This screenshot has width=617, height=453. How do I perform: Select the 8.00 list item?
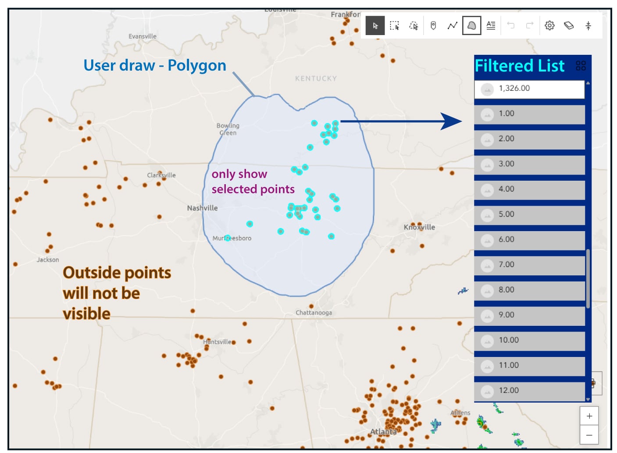529,291
